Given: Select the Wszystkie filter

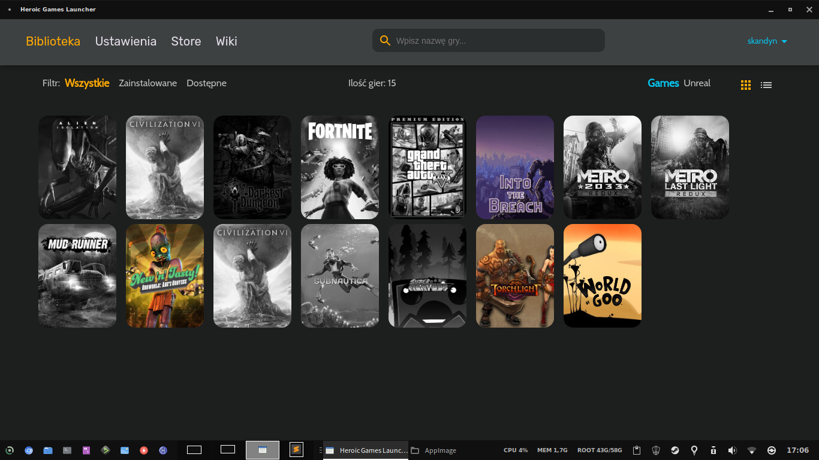Looking at the screenshot, I should [x=87, y=83].
